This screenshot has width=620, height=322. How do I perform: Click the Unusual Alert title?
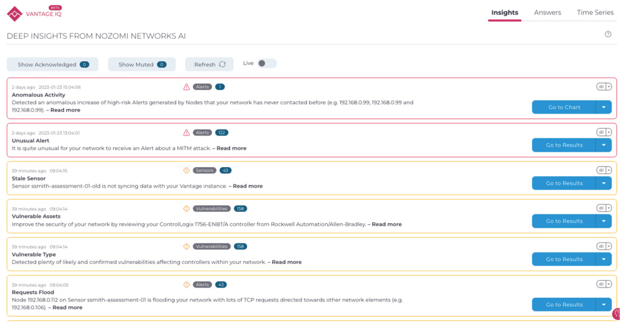(30, 140)
